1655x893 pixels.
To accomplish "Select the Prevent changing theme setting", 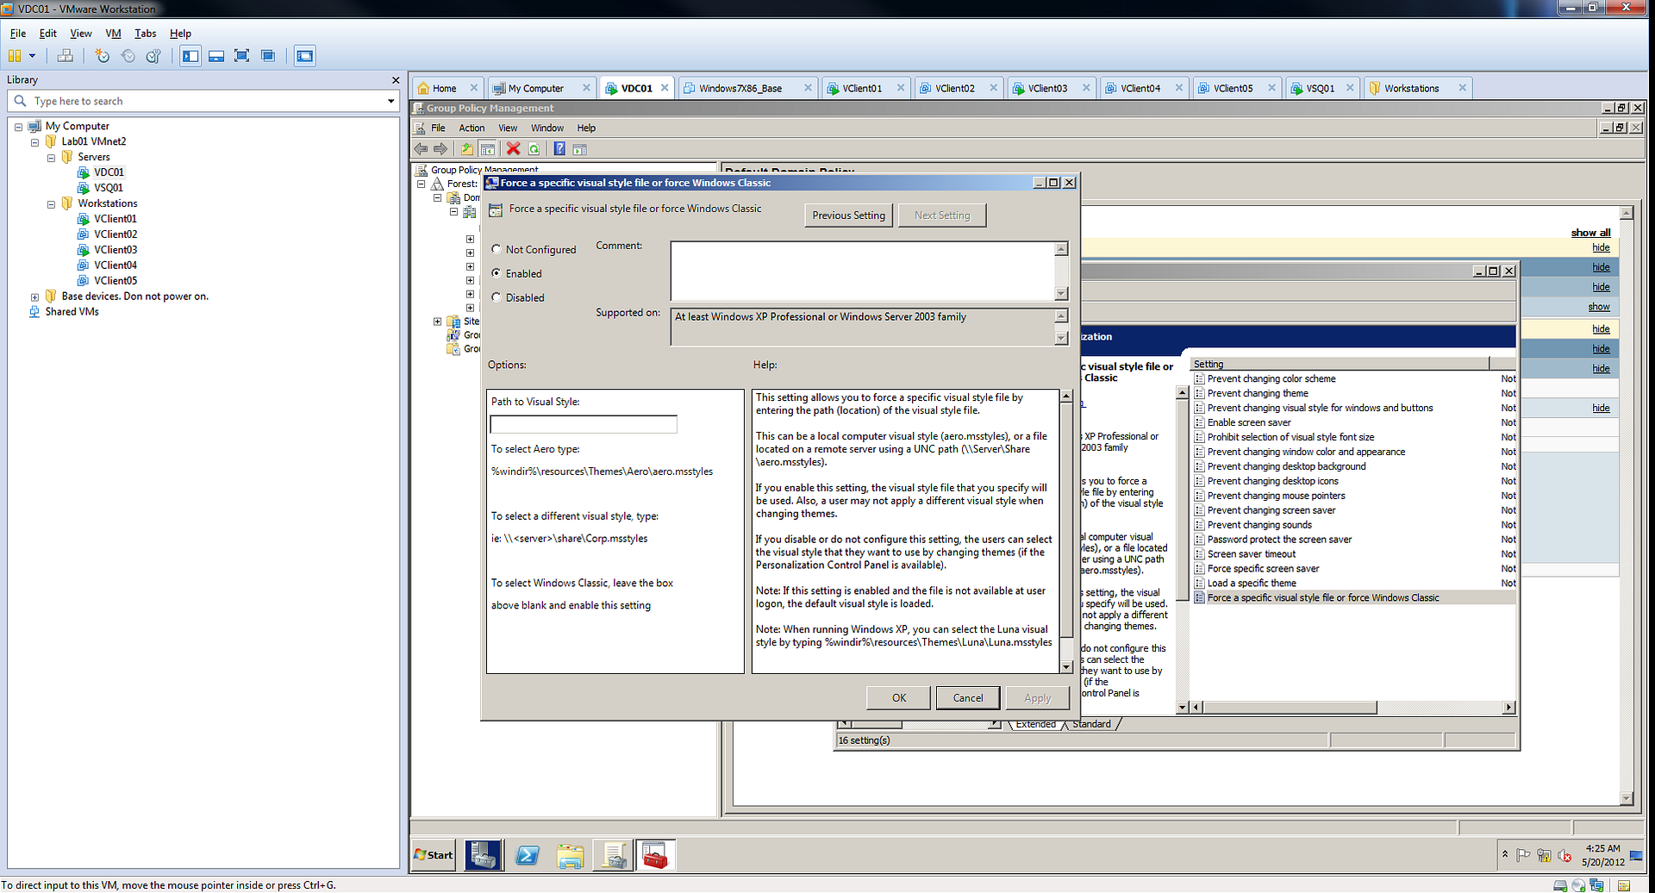I will tap(1258, 393).
